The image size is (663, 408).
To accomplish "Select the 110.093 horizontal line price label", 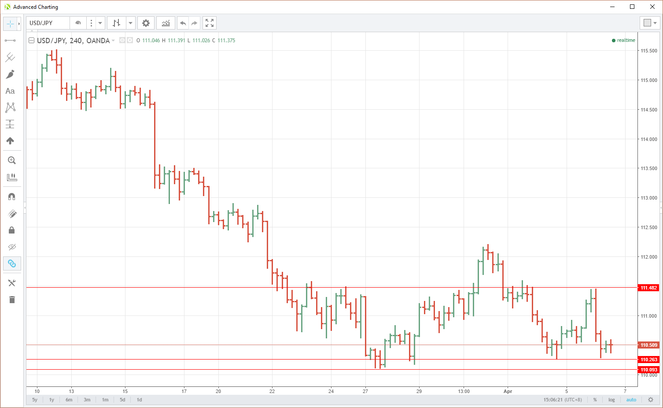I will point(648,370).
